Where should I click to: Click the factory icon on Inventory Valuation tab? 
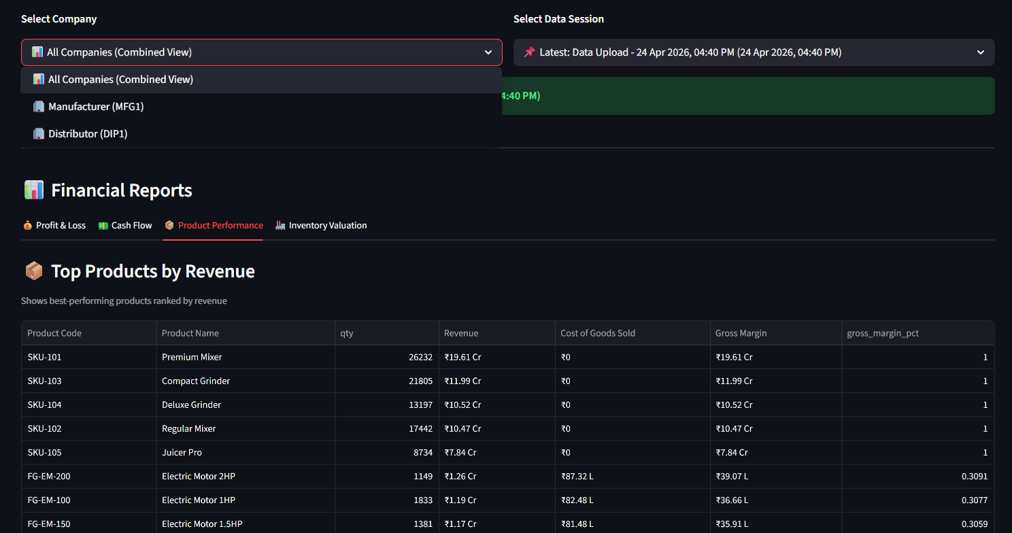click(280, 225)
